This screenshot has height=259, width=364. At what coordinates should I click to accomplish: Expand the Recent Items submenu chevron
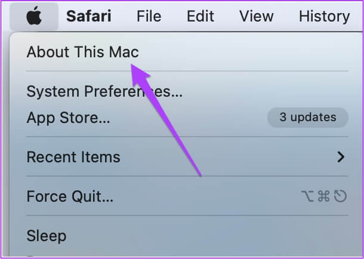tap(341, 157)
